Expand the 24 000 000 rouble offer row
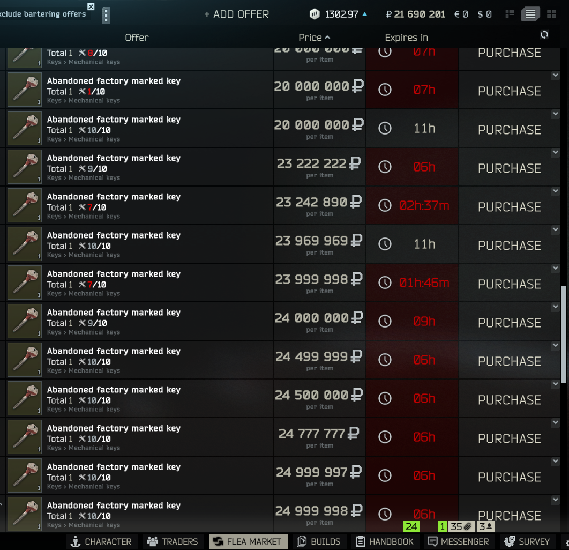Screen dimensions: 569x550 pyautogui.click(x=555, y=307)
